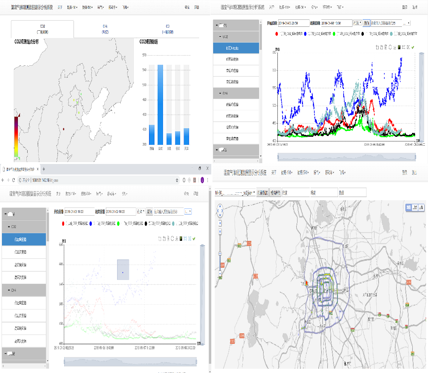The width and height of the screenshot is (428, 373).
Task: Reload the page in the browser
Action: tap(14, 180)
